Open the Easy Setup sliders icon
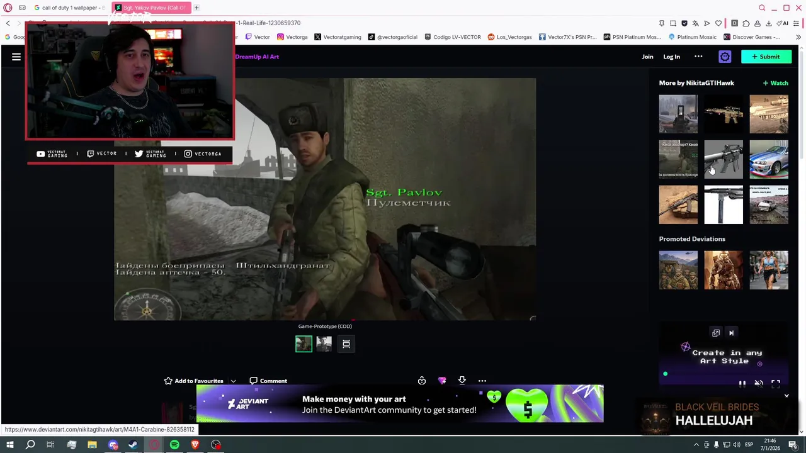Image resolution: width=806 pixels, height=453 pixels. tap(796, 23)
